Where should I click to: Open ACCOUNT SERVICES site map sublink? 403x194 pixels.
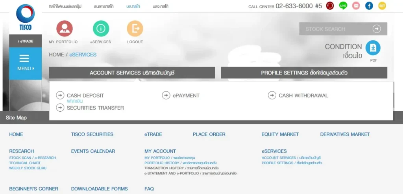pyautogui.click(x=291, y=158)
